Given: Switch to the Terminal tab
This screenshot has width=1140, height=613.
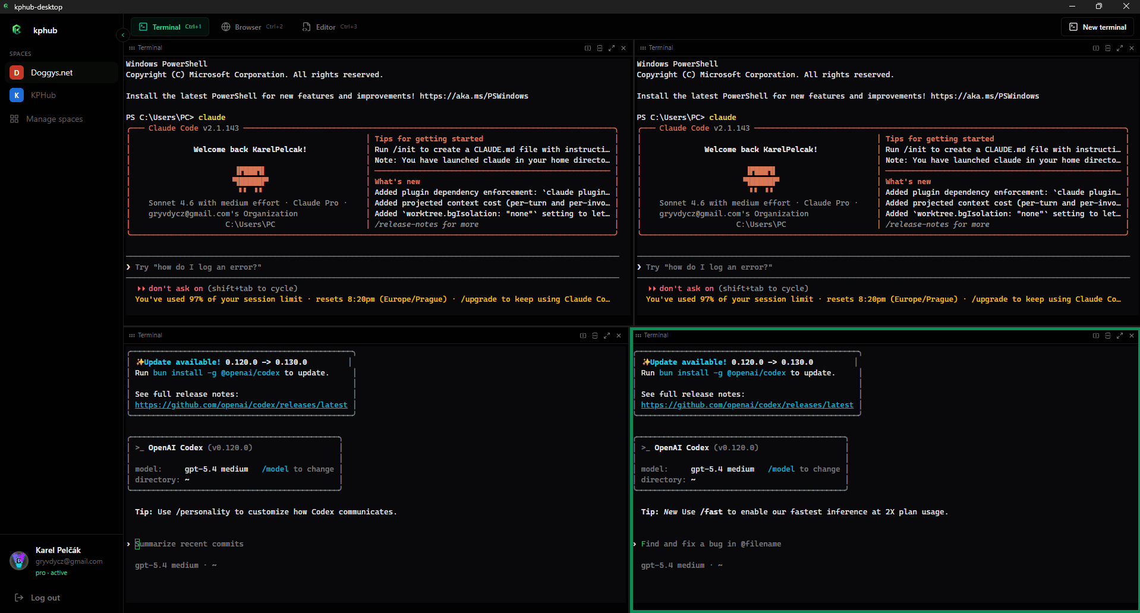Looking at the screenshot, I should [x=170, y=27].
